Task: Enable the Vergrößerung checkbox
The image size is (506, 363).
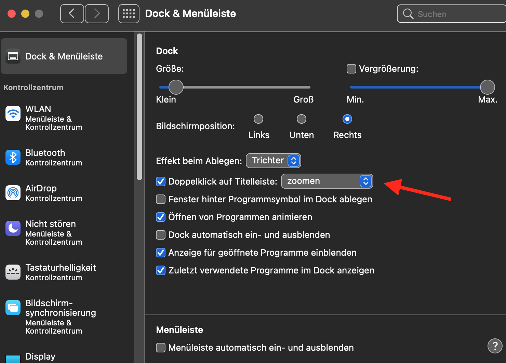Action: (x=351, y=69)
